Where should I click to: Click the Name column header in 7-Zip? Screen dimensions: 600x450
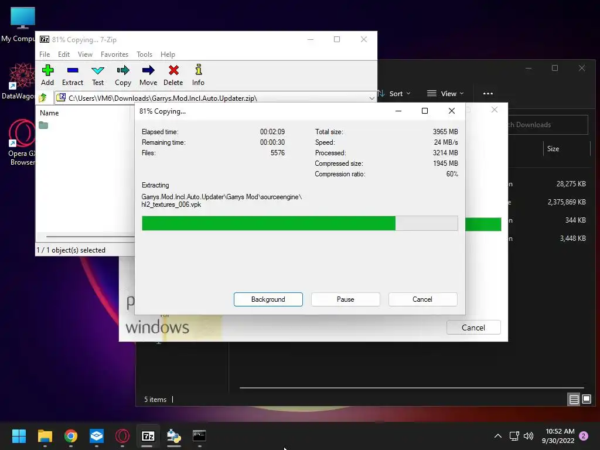click(49, 113)
